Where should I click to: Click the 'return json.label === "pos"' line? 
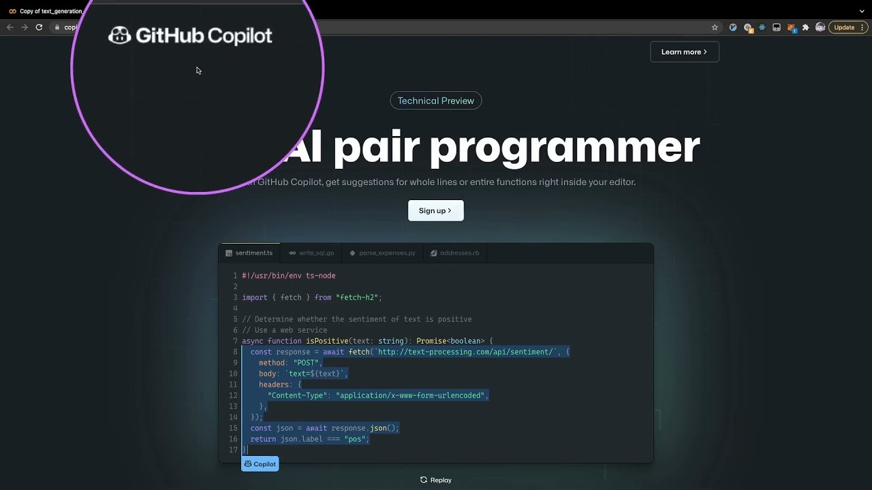(x=310, y=439)
